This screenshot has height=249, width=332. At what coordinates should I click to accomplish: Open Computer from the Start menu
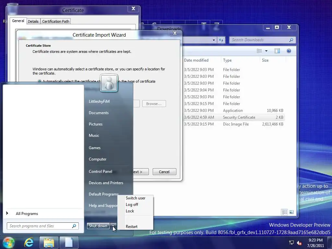coord(98,159)
